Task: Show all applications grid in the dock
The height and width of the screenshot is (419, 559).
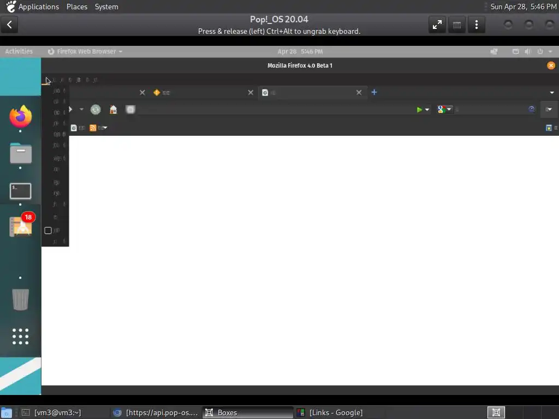Action: coord(20,336)
